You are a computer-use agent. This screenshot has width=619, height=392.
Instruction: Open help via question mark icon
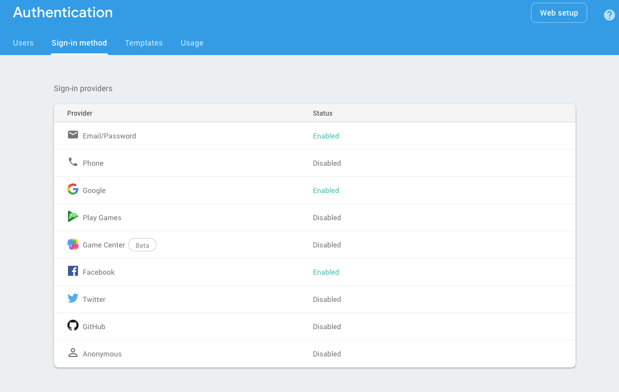click(x=609, y=15)
